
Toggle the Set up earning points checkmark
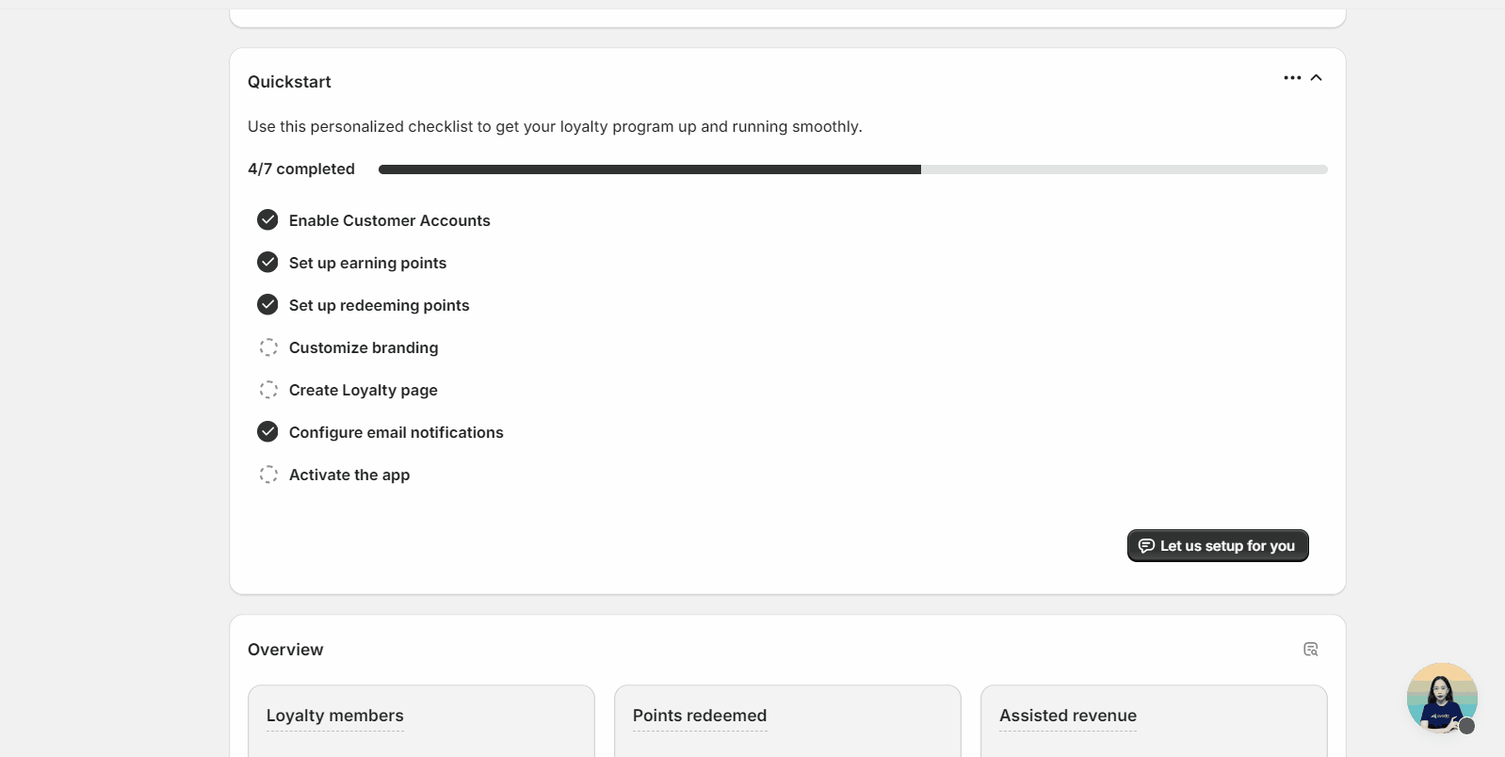[x=267, y=263]
